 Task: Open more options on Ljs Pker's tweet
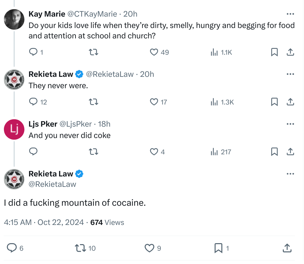tap(290, 124)
